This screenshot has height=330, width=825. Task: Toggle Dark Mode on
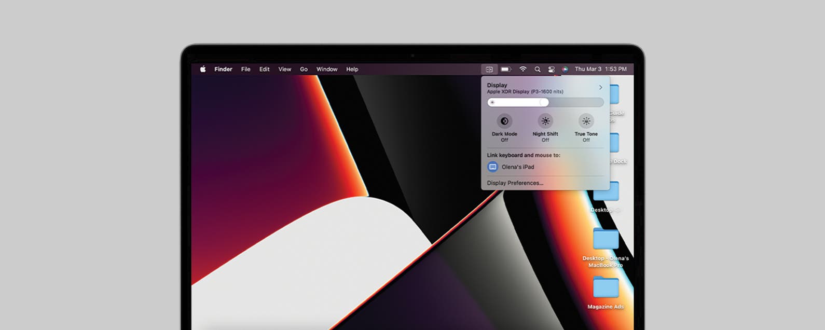pos(504,121)
